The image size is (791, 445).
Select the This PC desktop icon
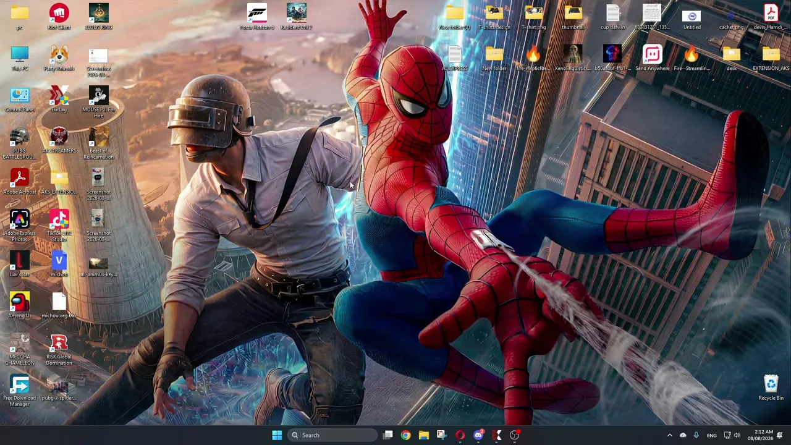tap(20, 58)
